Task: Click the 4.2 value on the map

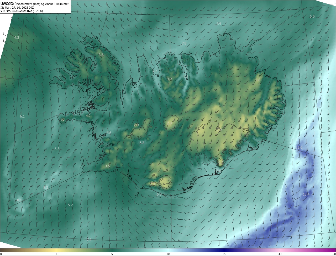Action: (88, 116)
